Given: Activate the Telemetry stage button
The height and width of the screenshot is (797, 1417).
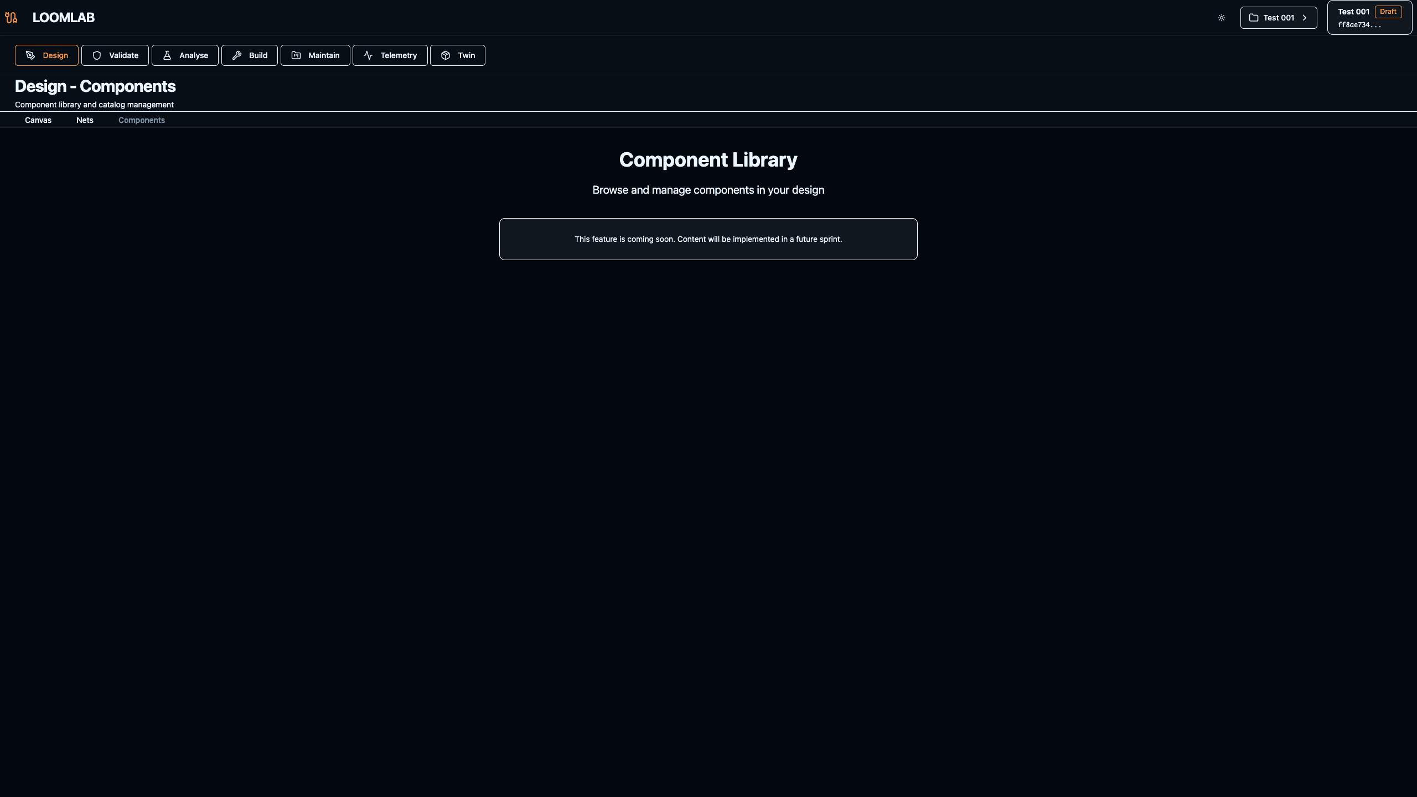Looking at the screenshot, I should pyautogui.click(x=390, y=55).
